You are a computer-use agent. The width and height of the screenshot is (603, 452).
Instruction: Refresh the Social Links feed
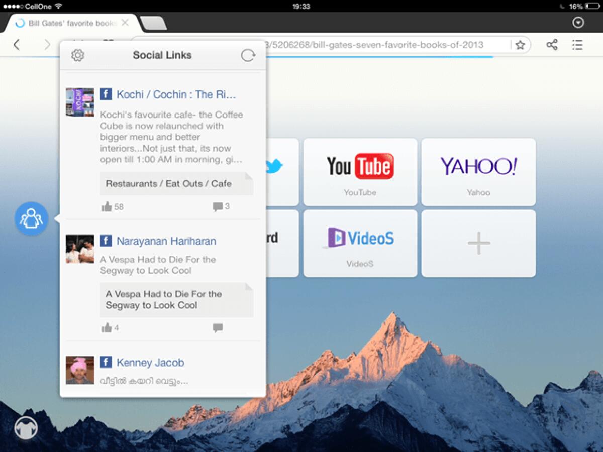pyautogui.click(x=247, y=55)
